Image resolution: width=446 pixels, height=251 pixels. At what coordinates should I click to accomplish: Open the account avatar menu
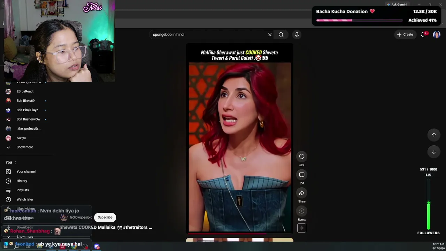click(437, 35)
